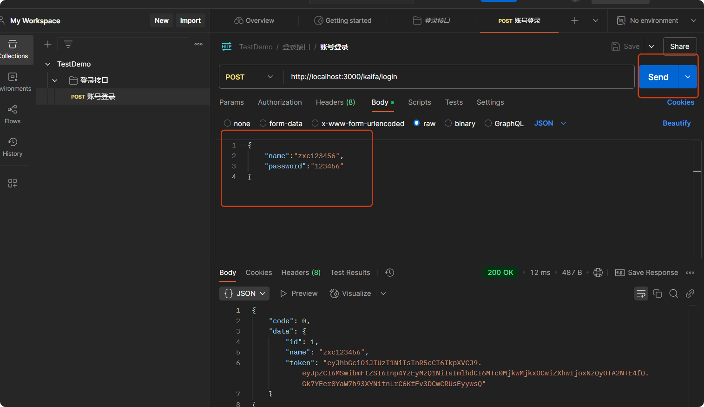
Task: Copy the response body with copy icon
Action: [x=658, y=294]
